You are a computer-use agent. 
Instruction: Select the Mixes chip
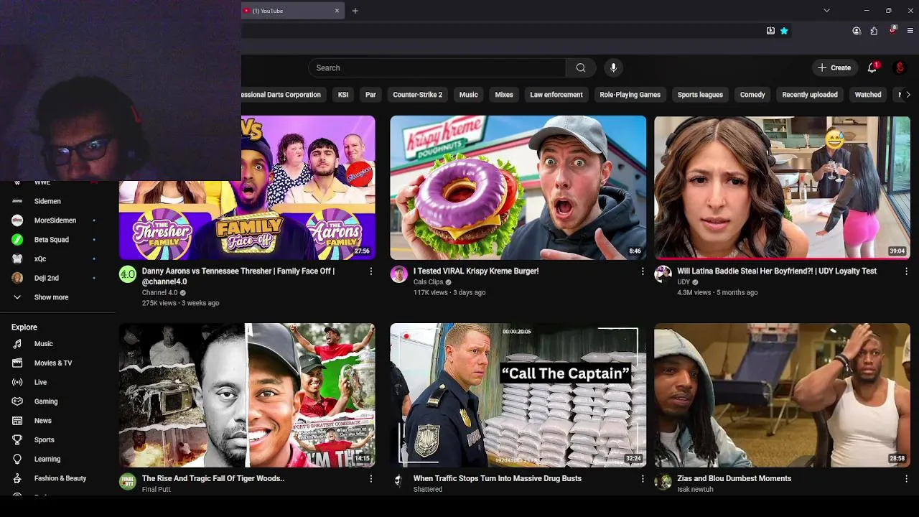(x=504, y=95)
